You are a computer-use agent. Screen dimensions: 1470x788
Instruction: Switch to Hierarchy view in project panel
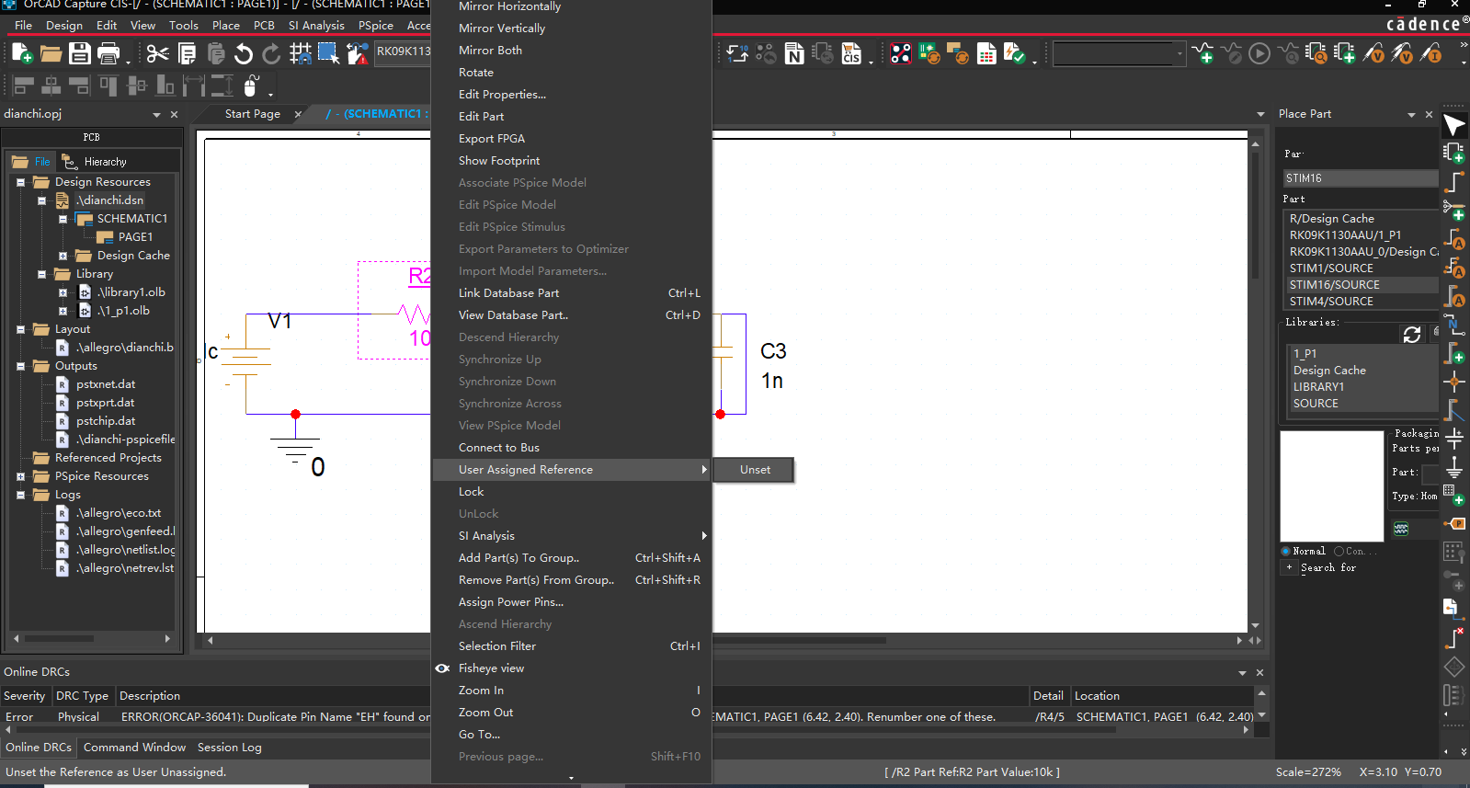point(96,162)
